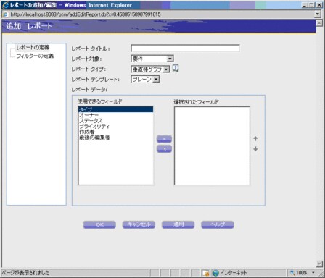
Task: Select オーナー in available fields list
Action: 116,115
